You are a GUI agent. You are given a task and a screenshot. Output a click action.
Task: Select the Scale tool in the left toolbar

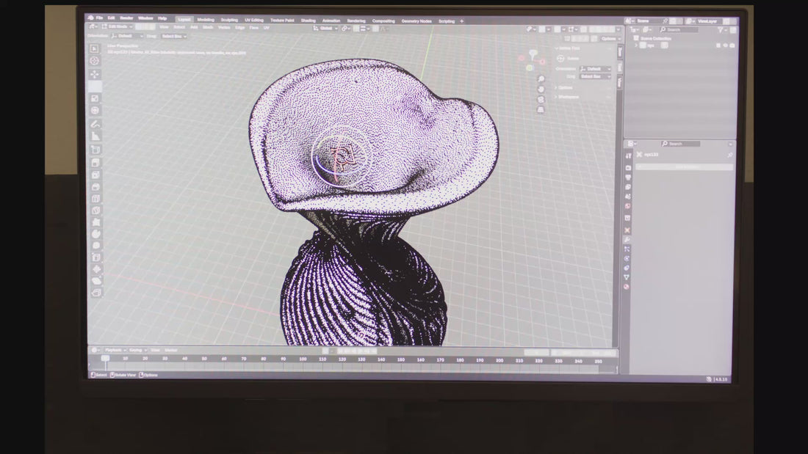(x=95, y=98)
